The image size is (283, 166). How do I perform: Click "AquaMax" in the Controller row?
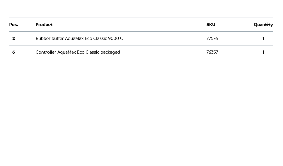67,52
